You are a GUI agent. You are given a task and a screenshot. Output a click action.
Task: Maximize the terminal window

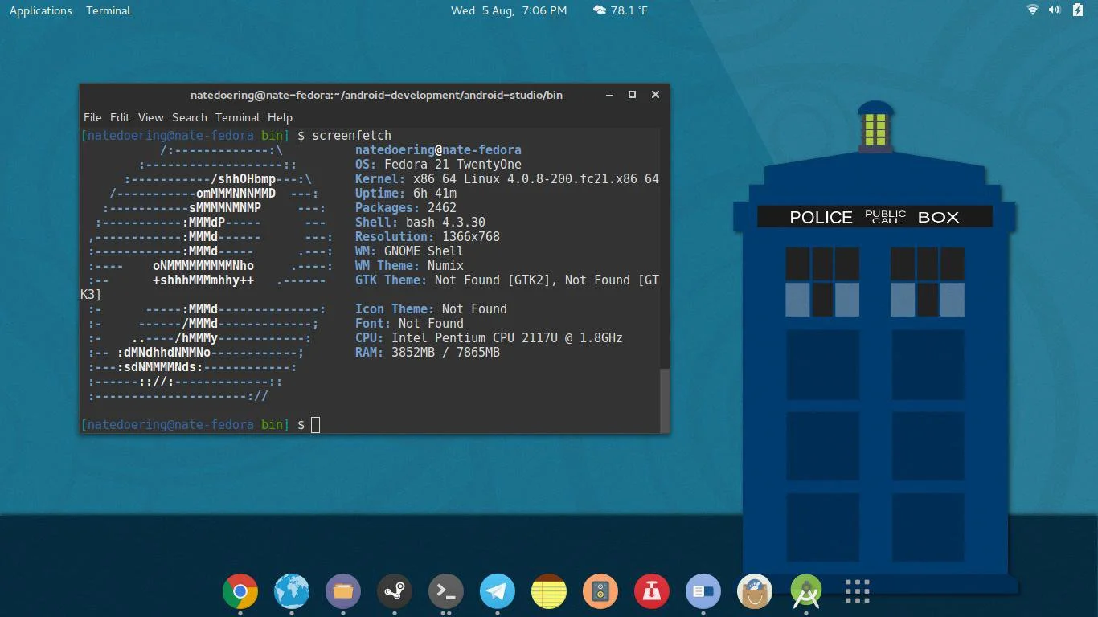[632, 95]
